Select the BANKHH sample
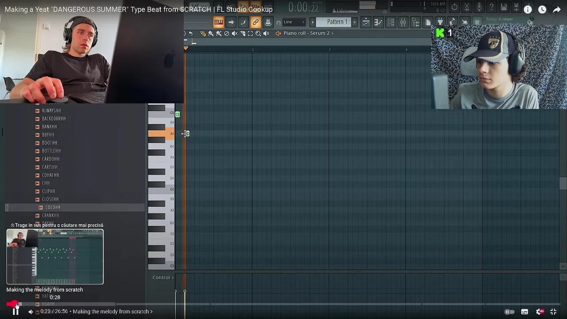 [x=49, y=127]
